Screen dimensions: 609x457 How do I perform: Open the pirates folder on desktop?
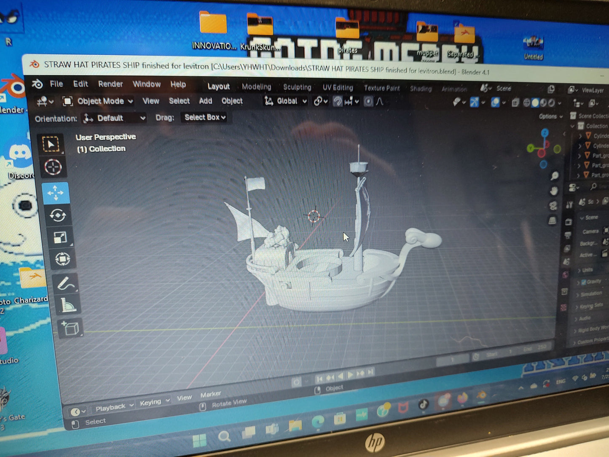coord(348,36)
